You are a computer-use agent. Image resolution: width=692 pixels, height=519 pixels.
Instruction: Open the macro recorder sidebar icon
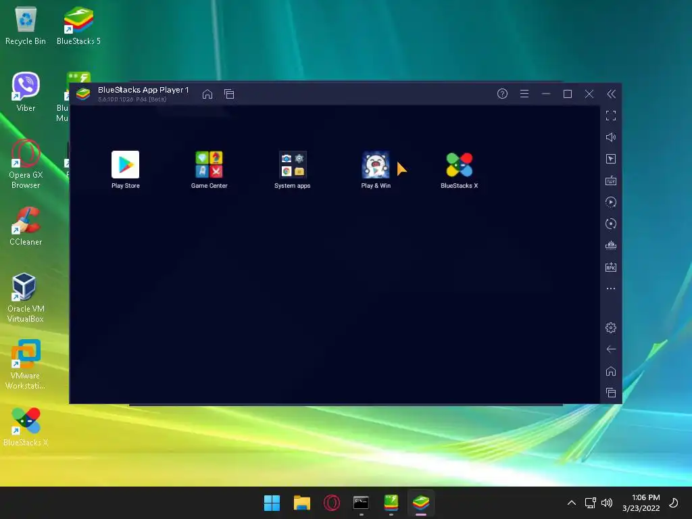point(611,202)
